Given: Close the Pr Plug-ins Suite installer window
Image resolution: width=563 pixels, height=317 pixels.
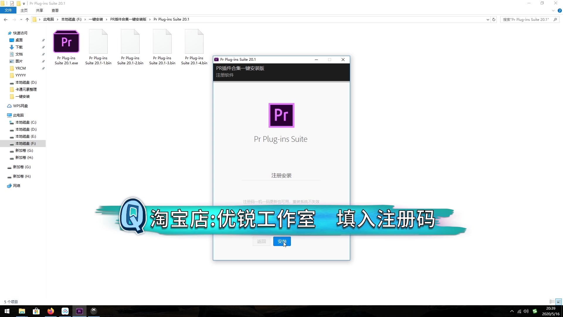Looking at the screenshot, I should tap(343, 60).
